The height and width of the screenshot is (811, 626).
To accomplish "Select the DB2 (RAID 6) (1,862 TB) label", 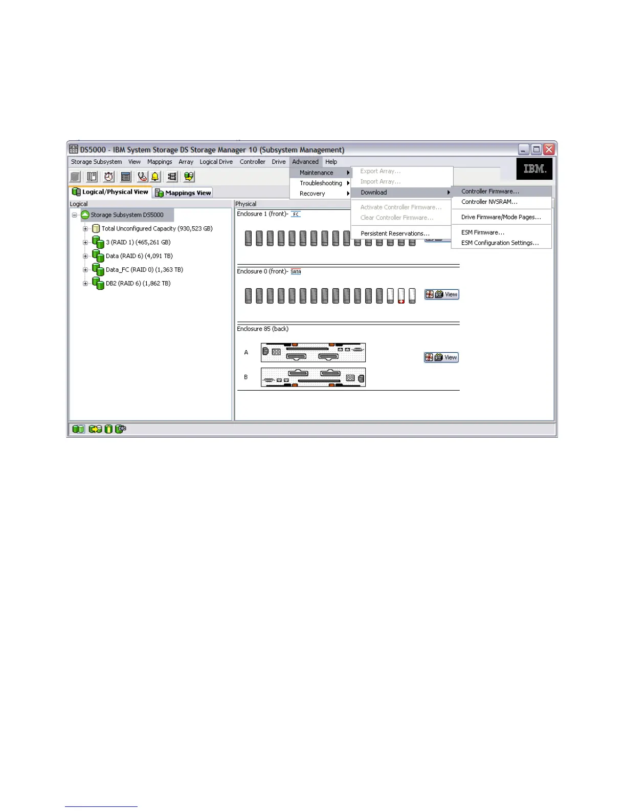I will [138, 283].
